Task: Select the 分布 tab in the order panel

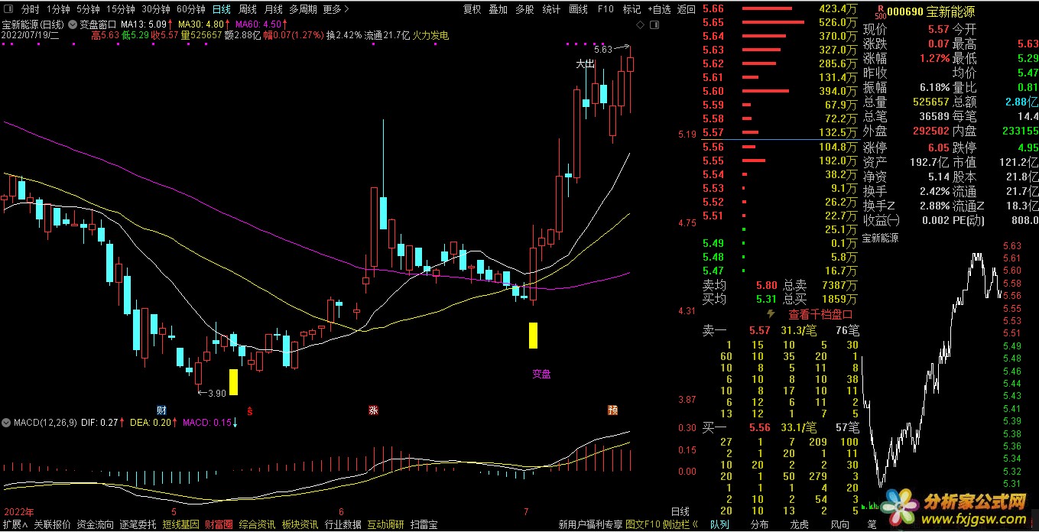Action: coord(759,524)
